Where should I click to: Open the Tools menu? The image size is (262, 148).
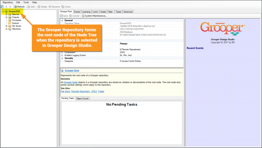click(x=26, y=2)
